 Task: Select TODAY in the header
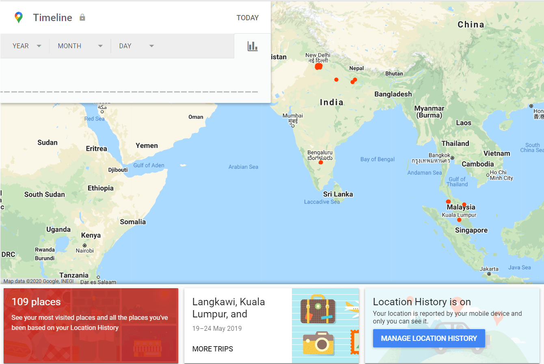[x=248, y=18]
